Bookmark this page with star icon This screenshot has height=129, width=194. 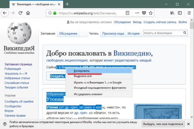[151, 13]
